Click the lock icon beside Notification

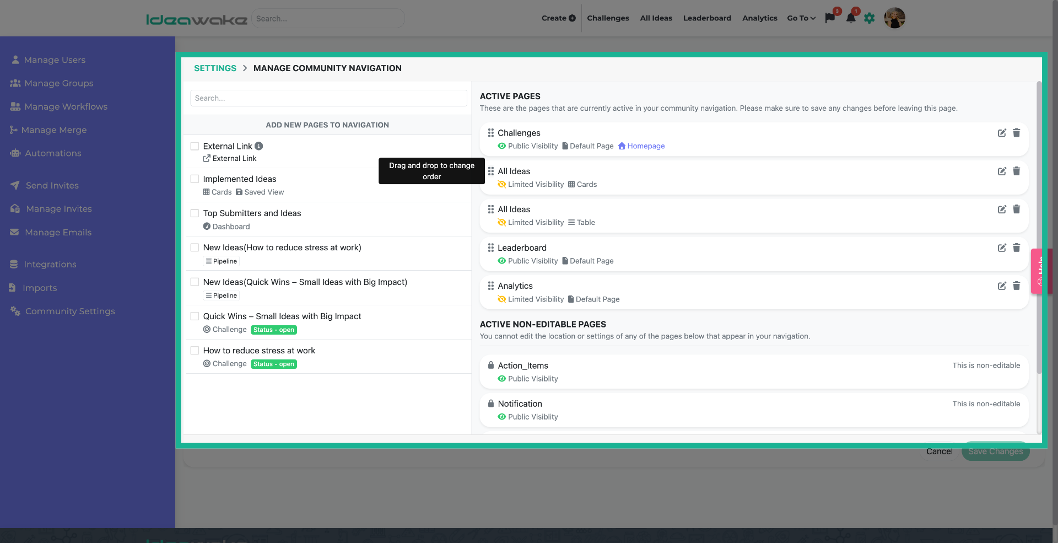click(490, 403)
